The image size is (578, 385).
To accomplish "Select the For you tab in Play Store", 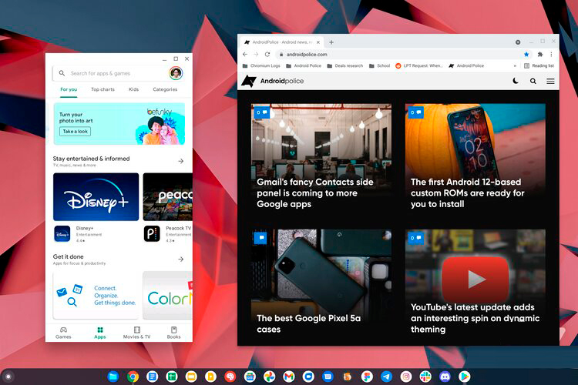I will (x=69, y=89).
